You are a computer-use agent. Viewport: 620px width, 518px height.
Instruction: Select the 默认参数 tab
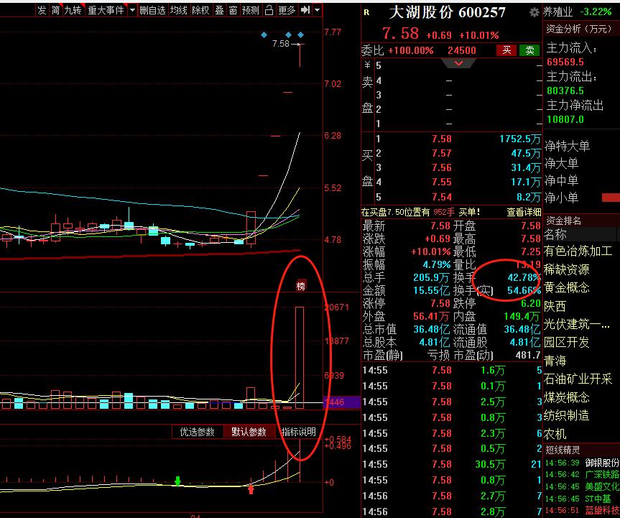click(x=249, y=432)
